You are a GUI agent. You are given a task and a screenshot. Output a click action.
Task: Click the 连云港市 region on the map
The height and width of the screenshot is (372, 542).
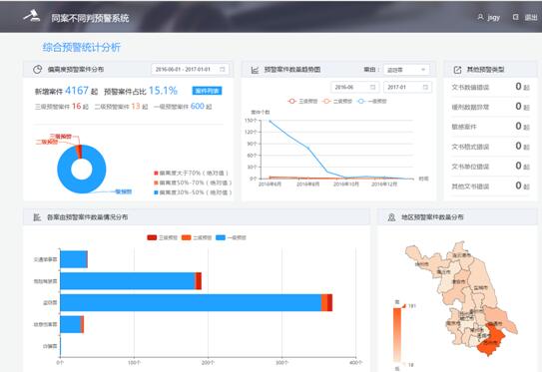(462, 254)
